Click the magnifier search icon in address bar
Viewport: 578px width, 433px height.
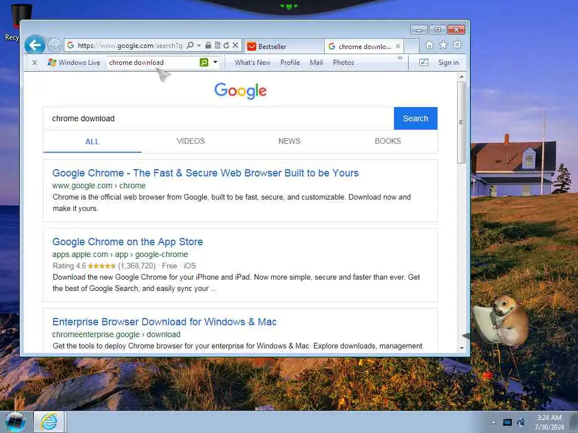[x=190, y=45]
